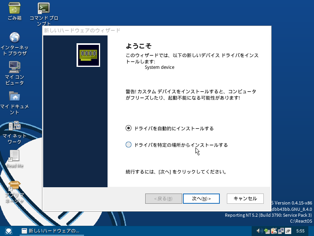
Task: Click the C:\ReactOS desktop text
Action: coord(301,221)
